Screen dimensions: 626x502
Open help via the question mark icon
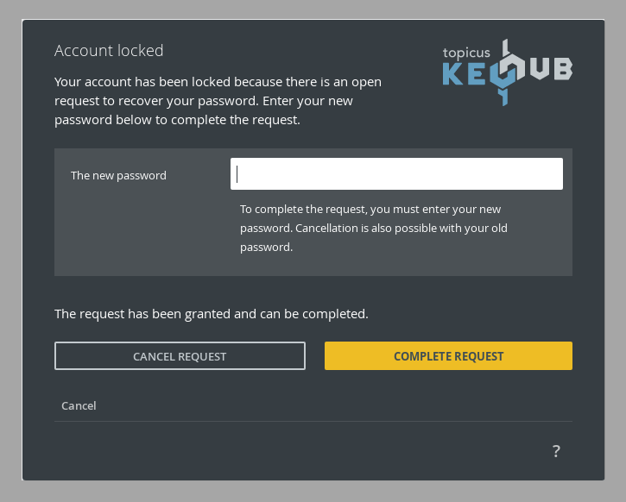pyautogui.click(x=556, y=451)
